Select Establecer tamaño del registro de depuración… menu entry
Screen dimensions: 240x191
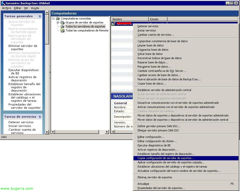pos(186,154)
